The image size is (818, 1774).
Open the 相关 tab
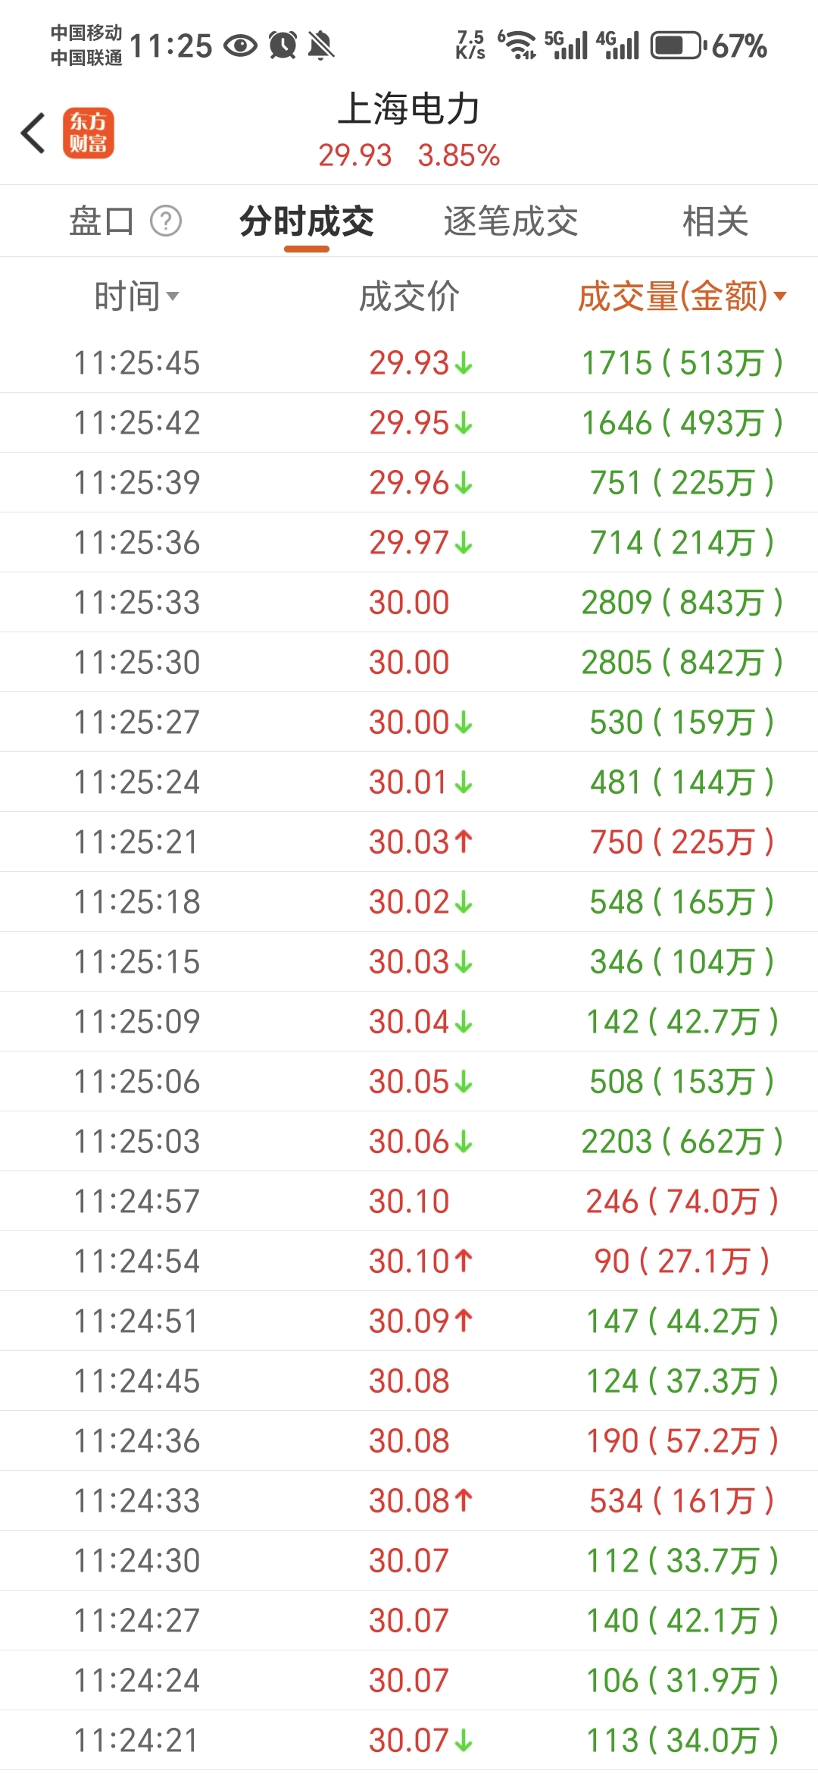point(715,221)
